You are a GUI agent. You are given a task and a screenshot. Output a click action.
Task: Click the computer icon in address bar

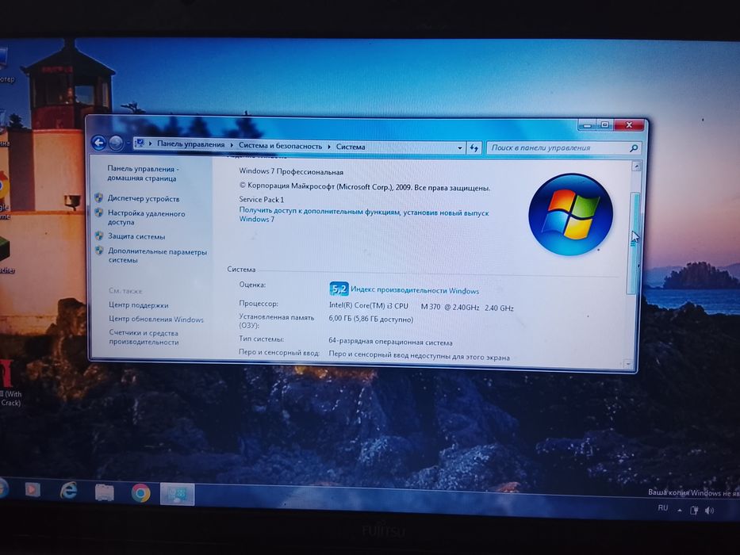140,143
